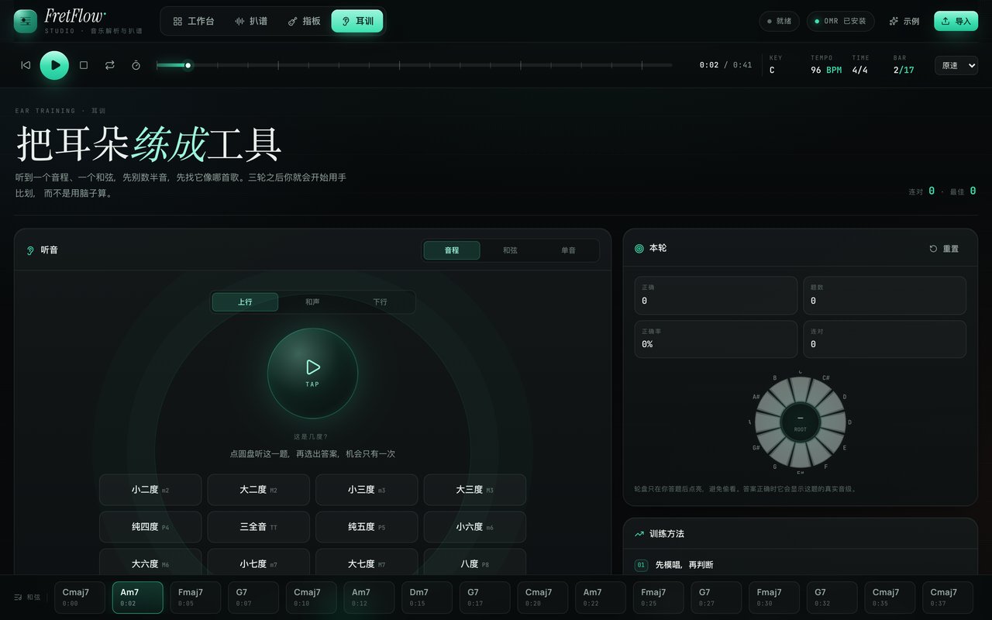
Task: Jump to Am7 chord at 0:02
Action: (138, 598)
